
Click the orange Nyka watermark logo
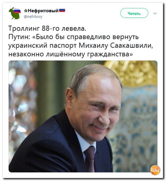(155, 170)
